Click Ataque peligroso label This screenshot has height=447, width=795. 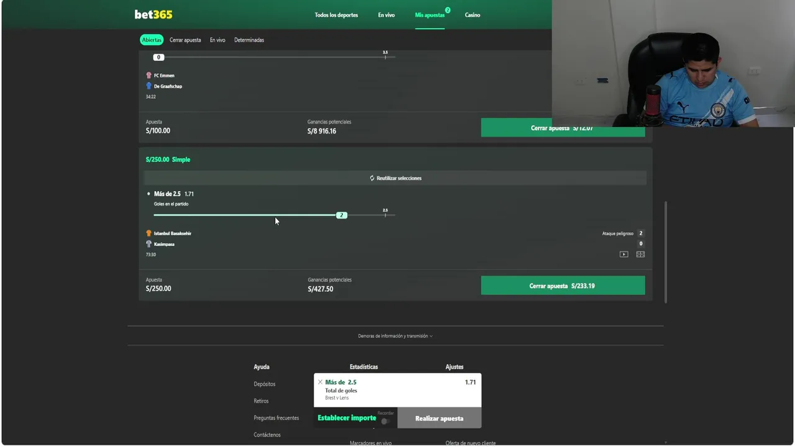pos(617,233)
